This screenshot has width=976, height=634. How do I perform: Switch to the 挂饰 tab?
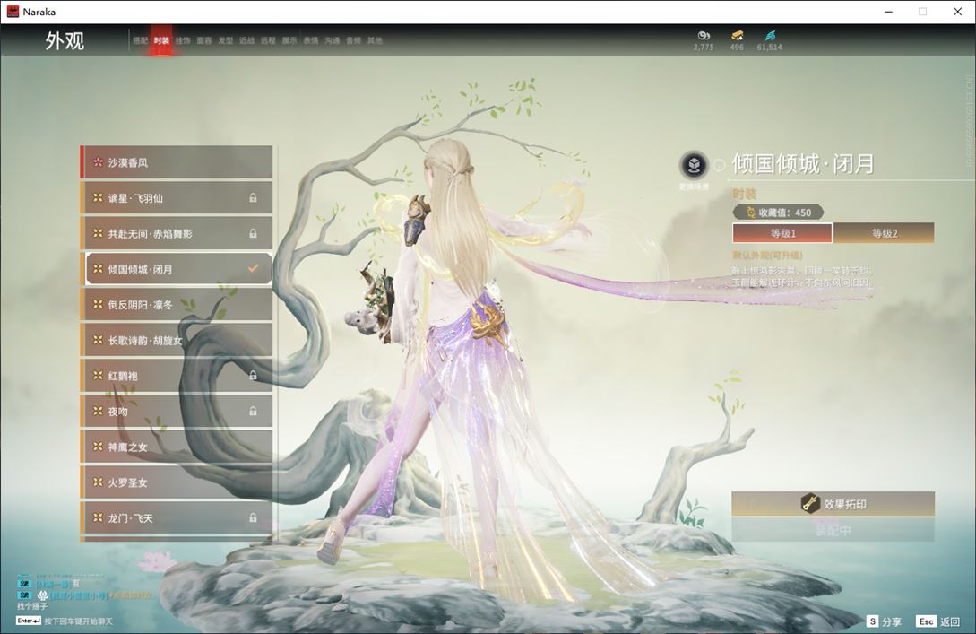coord(183,40)
